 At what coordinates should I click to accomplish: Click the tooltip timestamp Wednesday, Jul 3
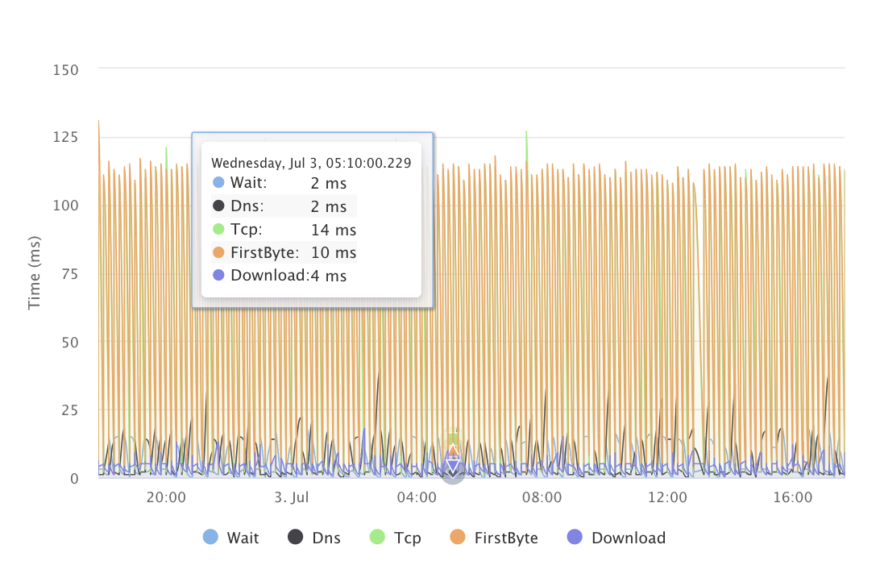[311, 163]
